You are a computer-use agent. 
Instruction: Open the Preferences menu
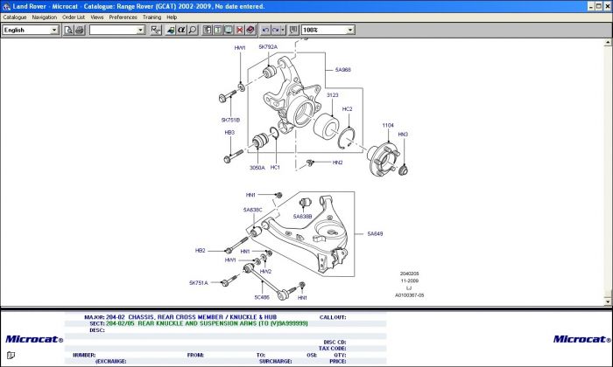coord(123,17)
